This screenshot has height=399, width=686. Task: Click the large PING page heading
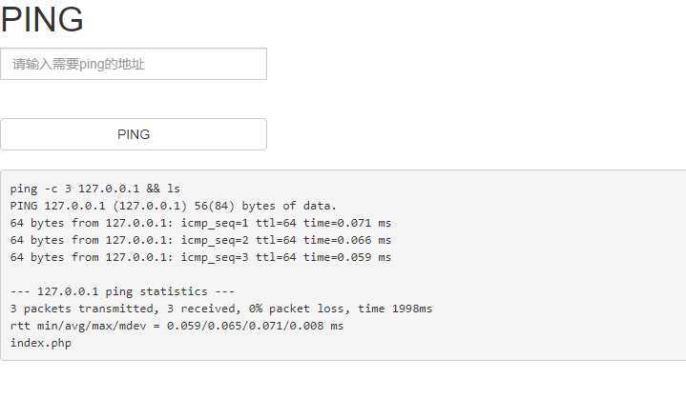[x=42, y=19]
